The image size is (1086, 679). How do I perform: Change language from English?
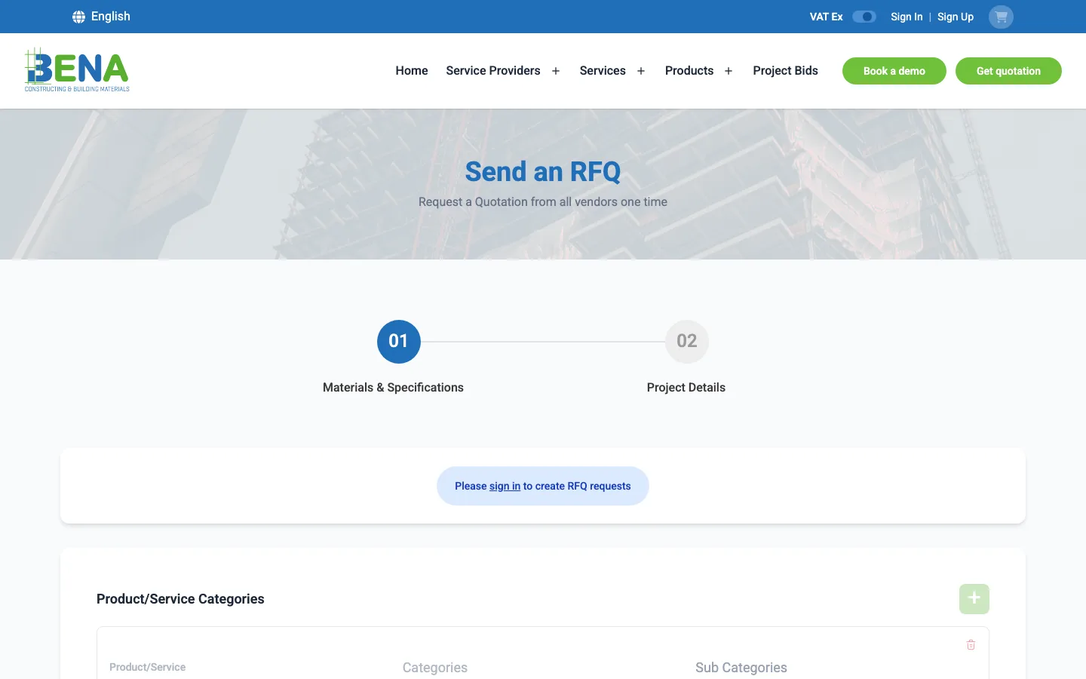[101, 17]
